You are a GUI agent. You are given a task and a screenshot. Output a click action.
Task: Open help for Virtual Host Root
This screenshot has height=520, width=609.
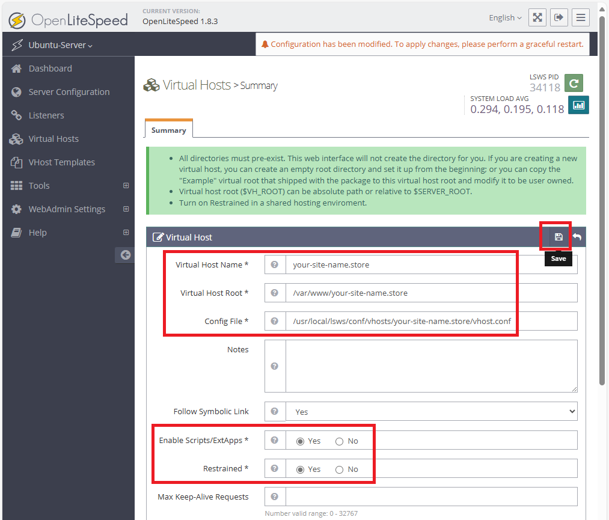[x=275, y=293]
